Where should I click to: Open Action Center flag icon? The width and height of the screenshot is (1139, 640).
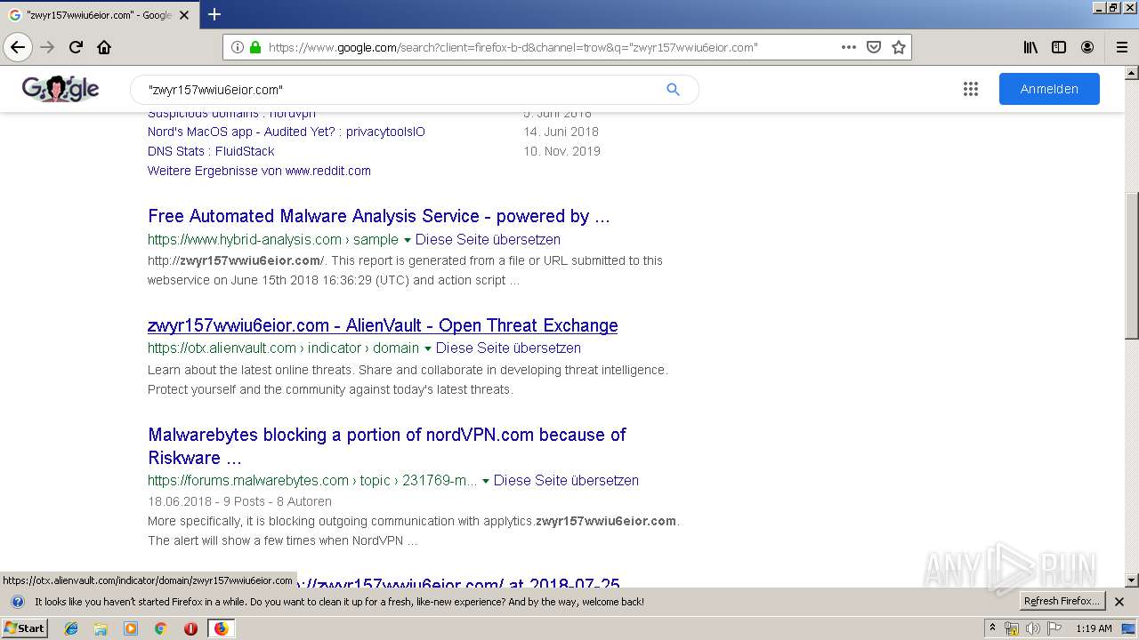point(1054,628)
